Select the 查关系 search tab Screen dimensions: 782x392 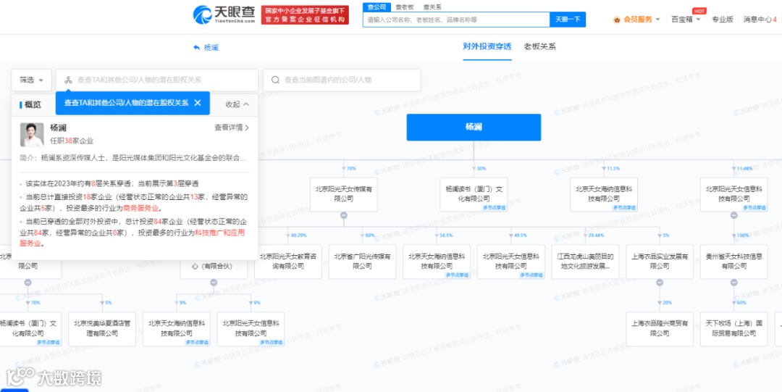click(x=432, y=7)
